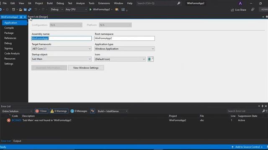
Task: Click the toolbar icon just left of the toolbar overflow arrow
Action: (x=123, y=10)
